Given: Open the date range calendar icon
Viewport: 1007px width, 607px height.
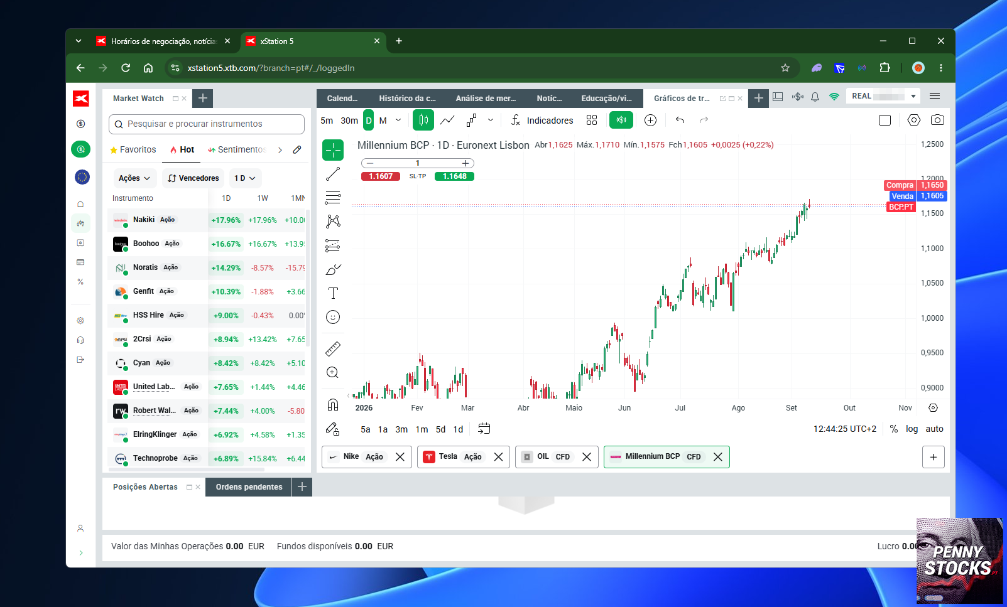Looking at the screenshot, I should (484, 429).
